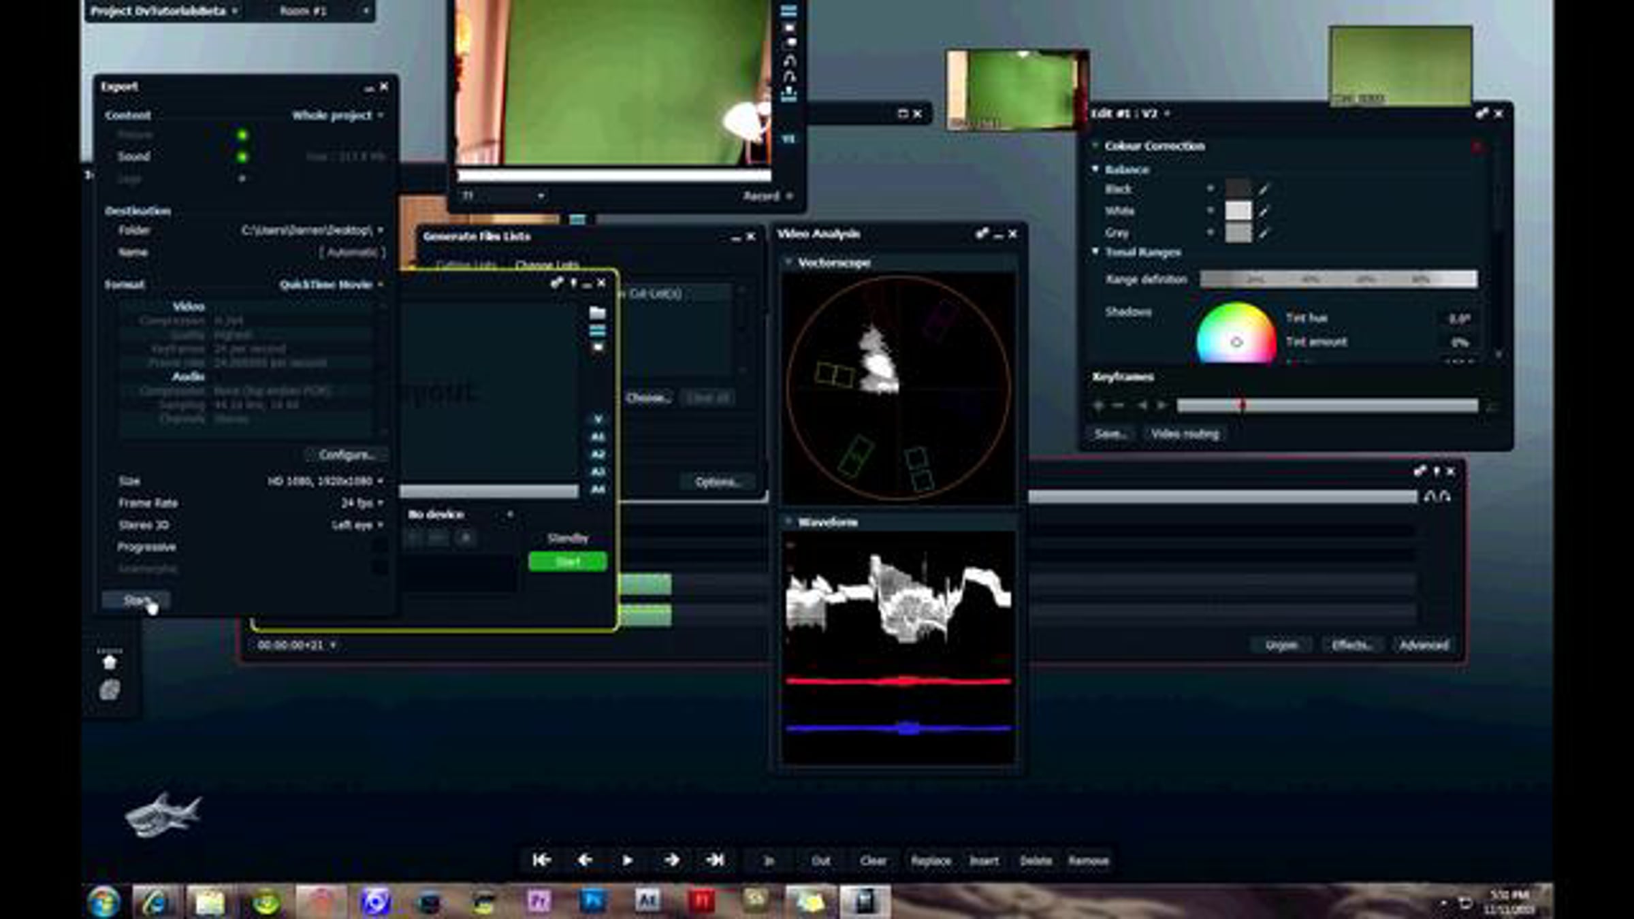Click the Lightworks shark logo

tap(163, 815)
